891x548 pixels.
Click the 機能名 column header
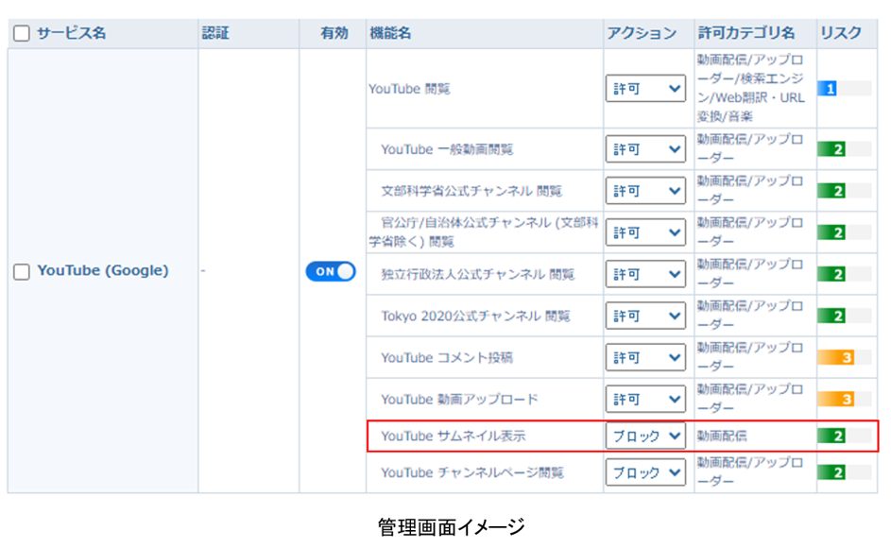coord(390,33)
